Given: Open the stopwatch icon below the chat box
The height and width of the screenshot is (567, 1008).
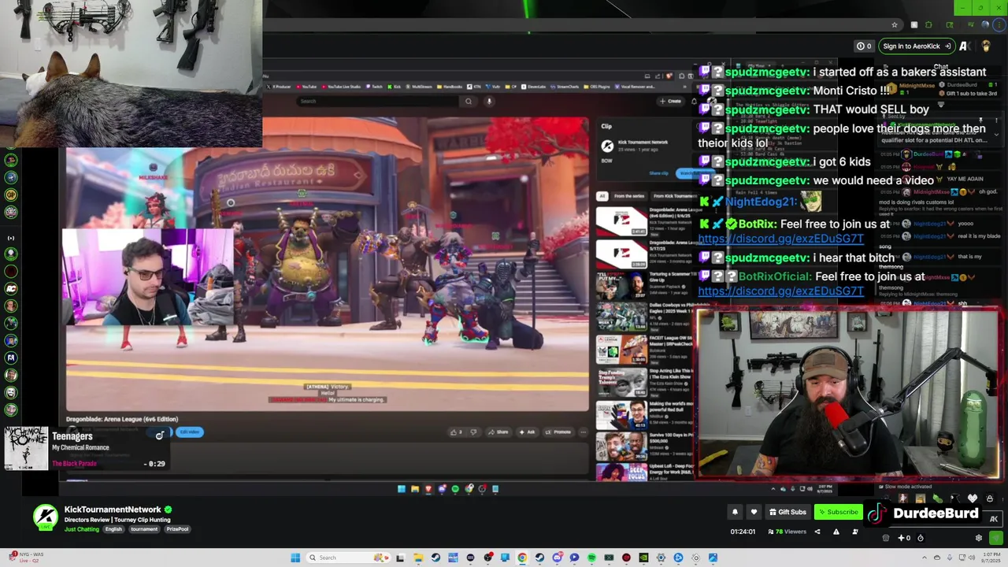Looking at the screenshot, I should pos(921,538).
